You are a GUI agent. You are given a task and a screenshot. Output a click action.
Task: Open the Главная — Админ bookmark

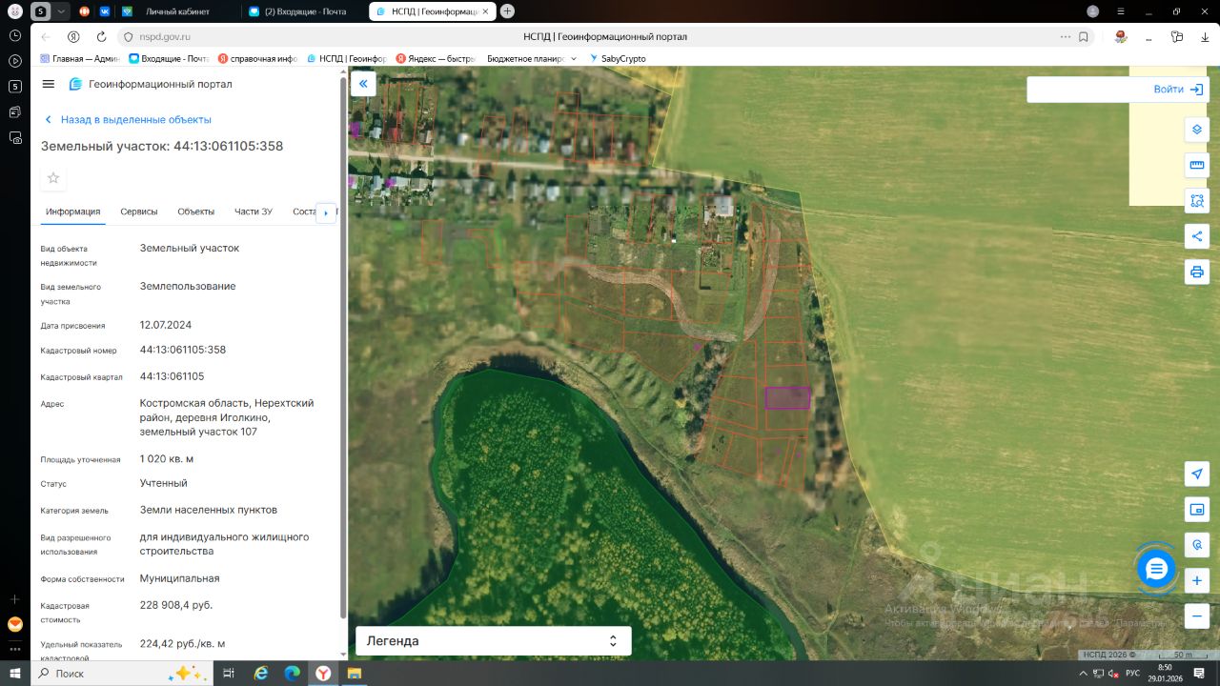pos(81,58)
